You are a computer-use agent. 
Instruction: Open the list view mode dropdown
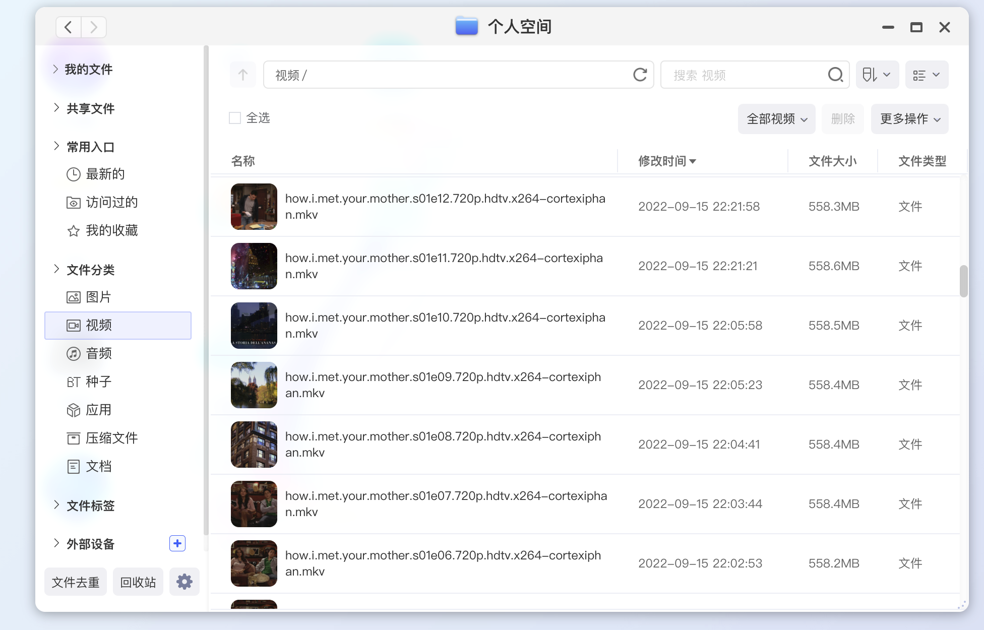tap(927, 75)
